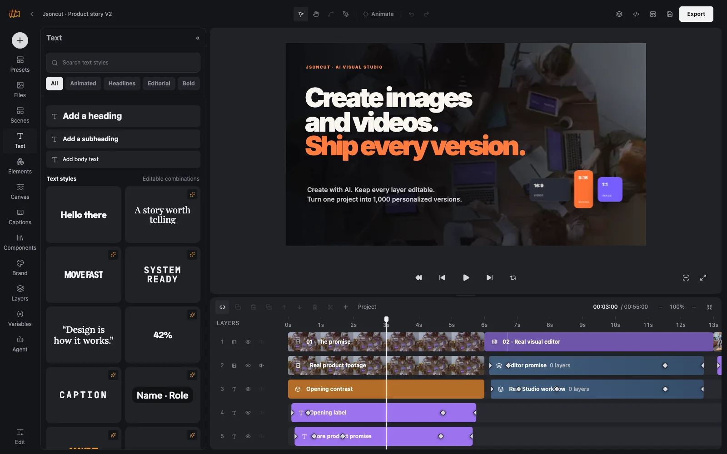Screen dimensions: 727x454
Task: Add a track with timeline plus icon
Action: click(346, 307)
